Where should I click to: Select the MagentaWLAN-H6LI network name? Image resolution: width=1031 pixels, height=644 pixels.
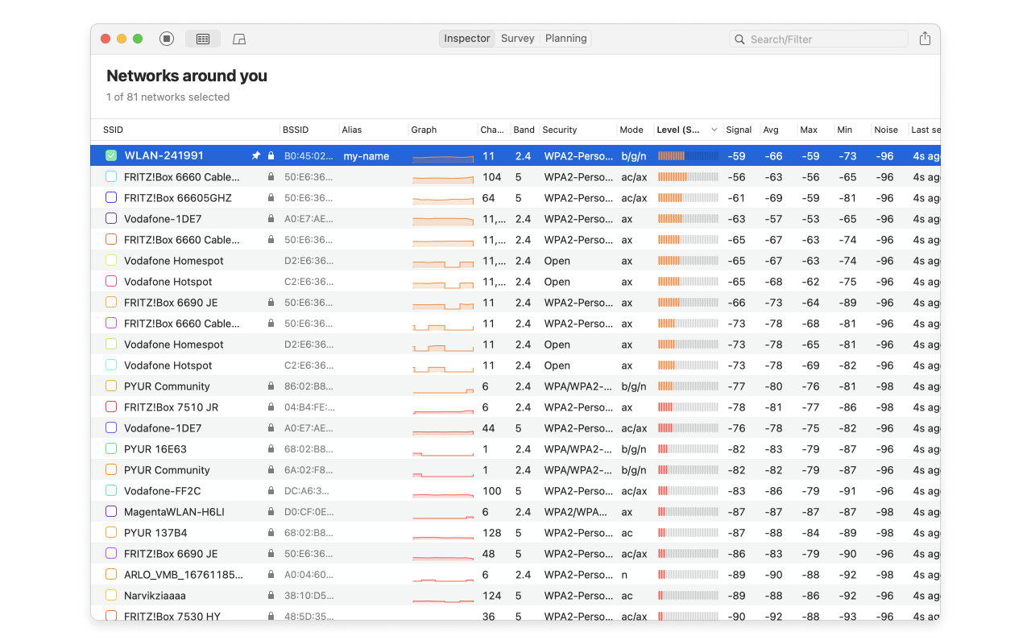click(x=174, y=511)
